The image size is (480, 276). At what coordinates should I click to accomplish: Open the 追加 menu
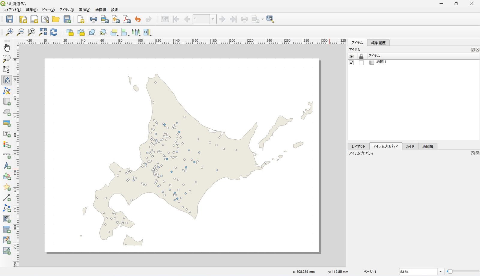(x=84, y=10)
